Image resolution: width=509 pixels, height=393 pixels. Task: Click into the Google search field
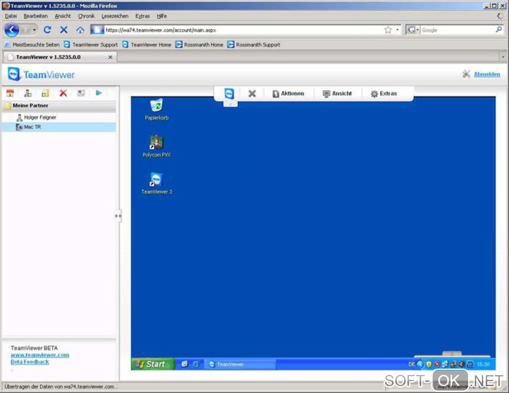click(457, 30)
